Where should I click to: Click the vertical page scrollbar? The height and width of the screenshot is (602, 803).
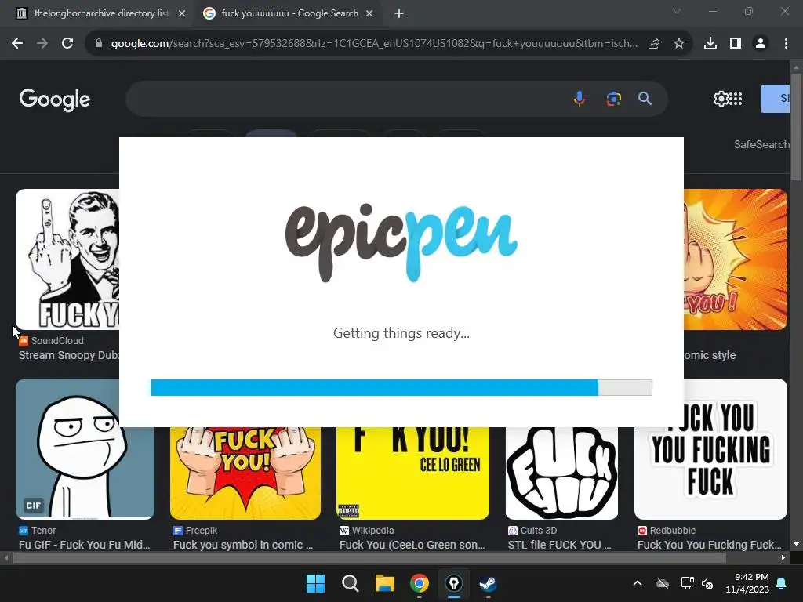tap(796, 127)
